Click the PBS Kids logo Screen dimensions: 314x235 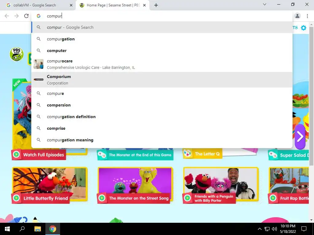17,54
